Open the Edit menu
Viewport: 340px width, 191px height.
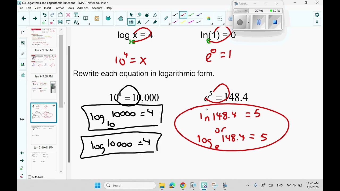click(29, 8)
